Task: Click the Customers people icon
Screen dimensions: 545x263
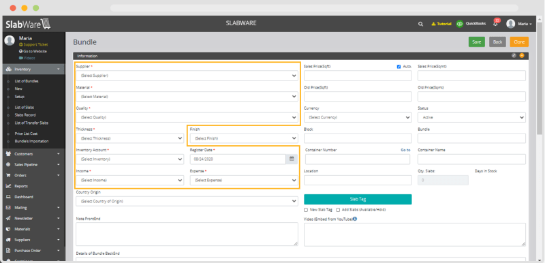Action: pos(9,154)
